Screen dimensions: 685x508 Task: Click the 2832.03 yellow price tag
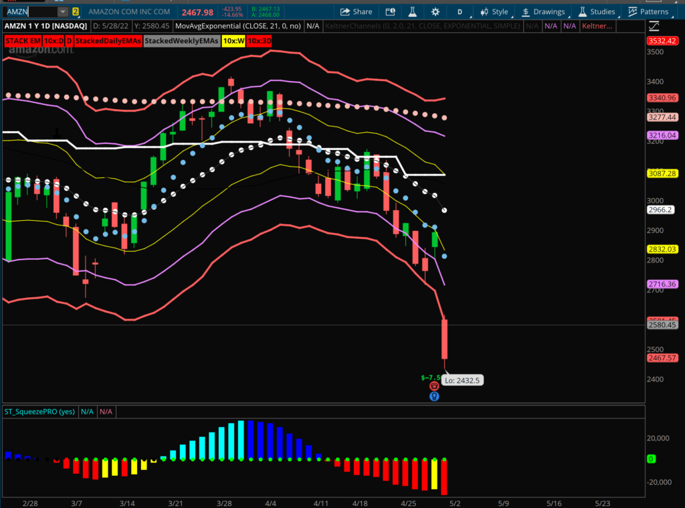coord(662,249)
